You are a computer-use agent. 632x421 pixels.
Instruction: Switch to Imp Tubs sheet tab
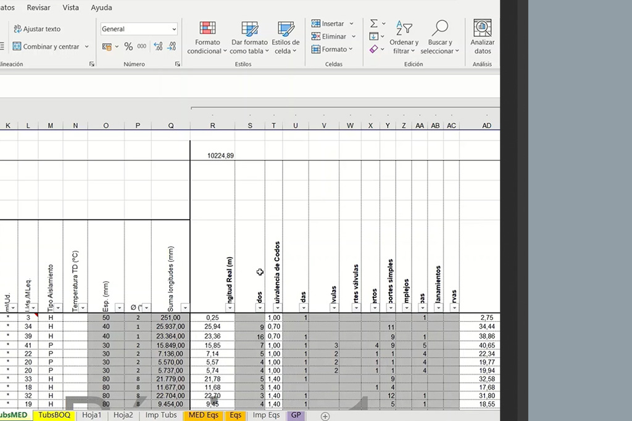[x=161, y=415]
